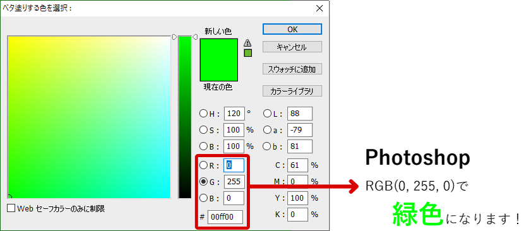This screenshot has height=231, width=524.
Task: Enable Web セーフカラーのみに制限 checkbox
Action: coord(11,209)
